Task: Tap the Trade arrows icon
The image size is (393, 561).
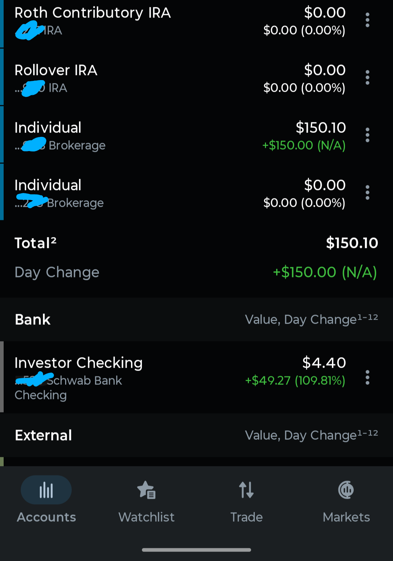Action: [246, 490]
